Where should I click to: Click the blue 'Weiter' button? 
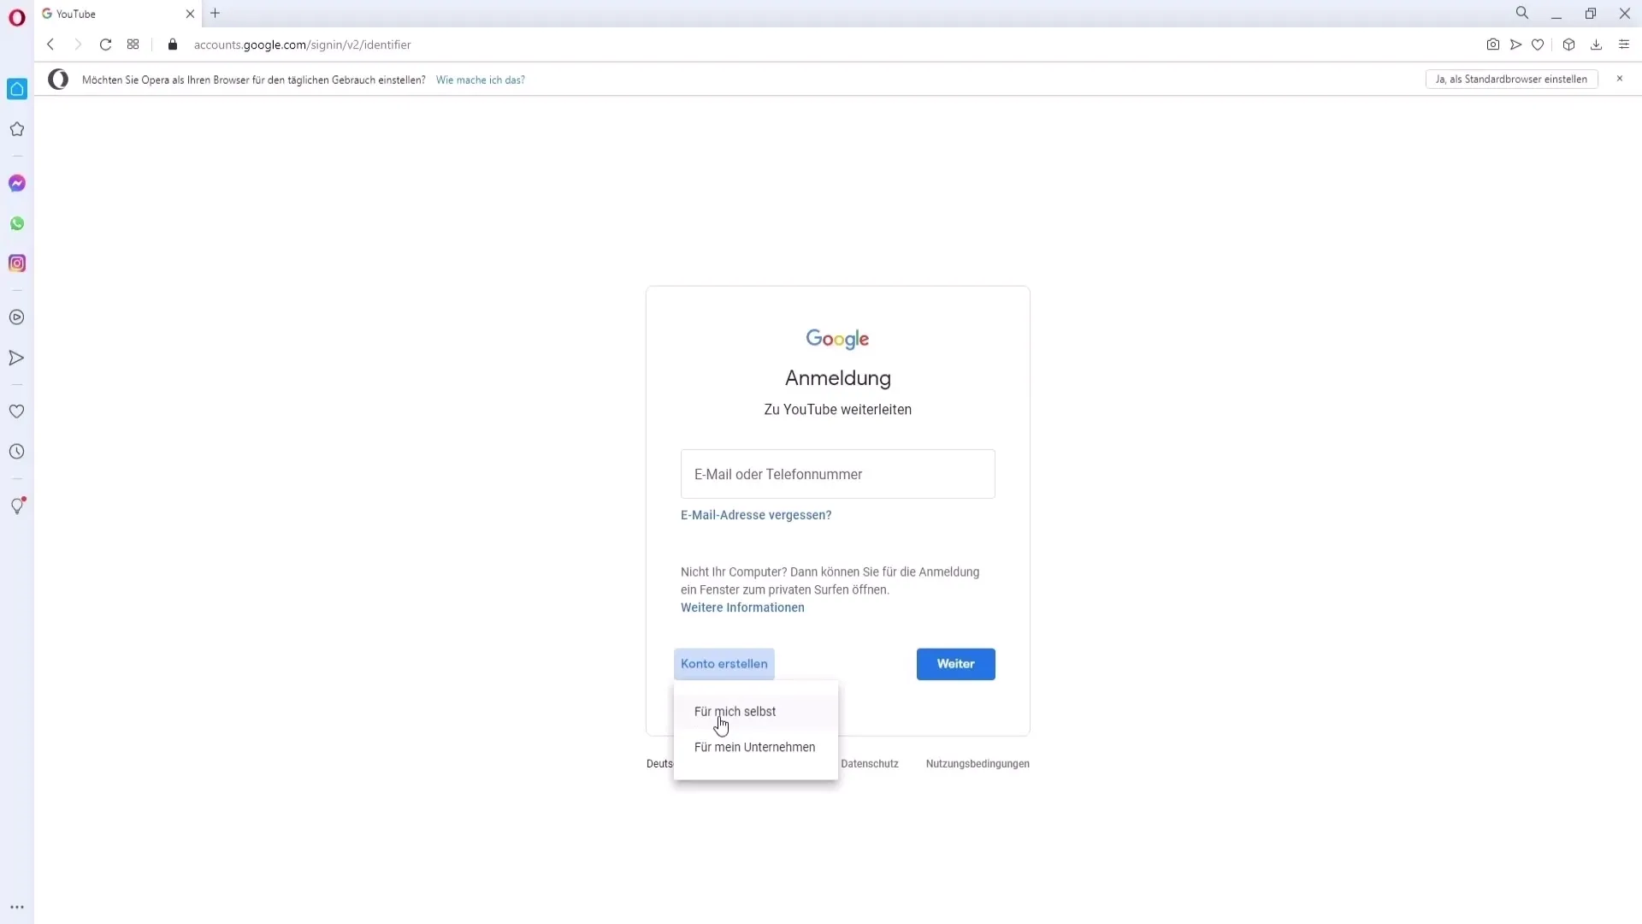coord(956,664)
